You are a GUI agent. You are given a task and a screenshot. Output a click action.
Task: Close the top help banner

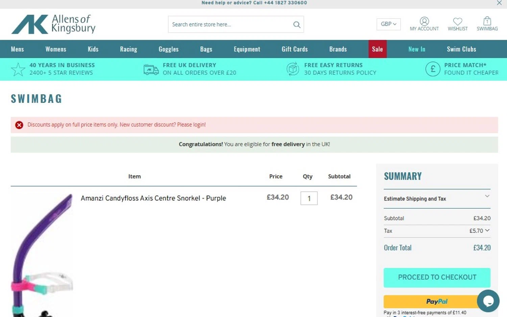point(499,3)
